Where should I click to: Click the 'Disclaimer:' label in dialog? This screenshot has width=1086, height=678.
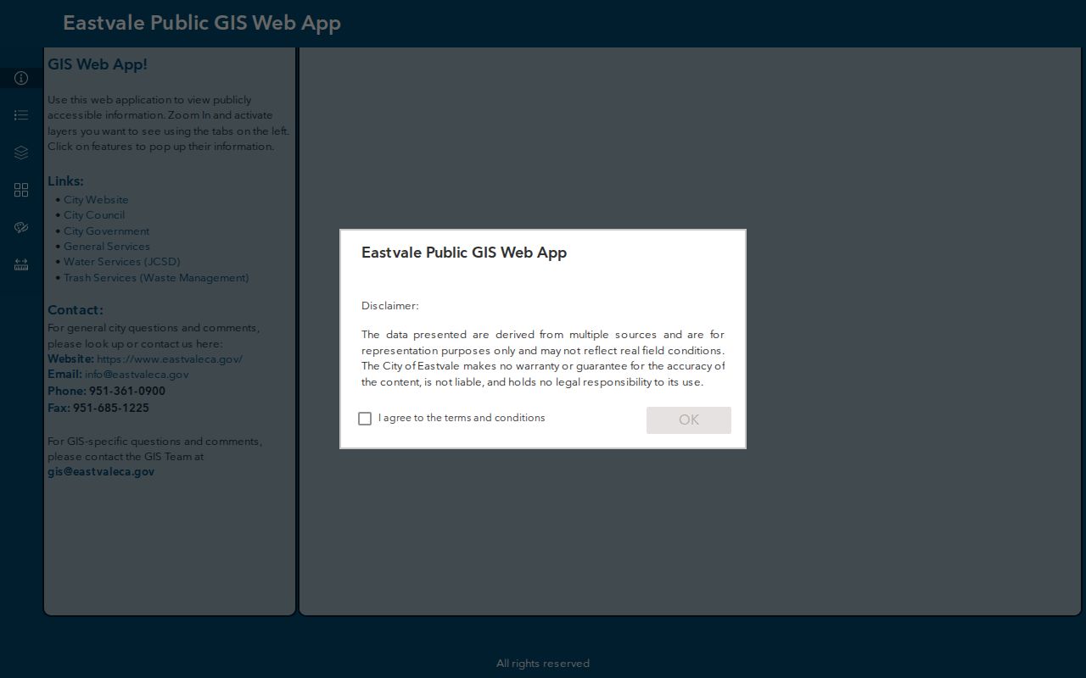click(x=390, y=306)
